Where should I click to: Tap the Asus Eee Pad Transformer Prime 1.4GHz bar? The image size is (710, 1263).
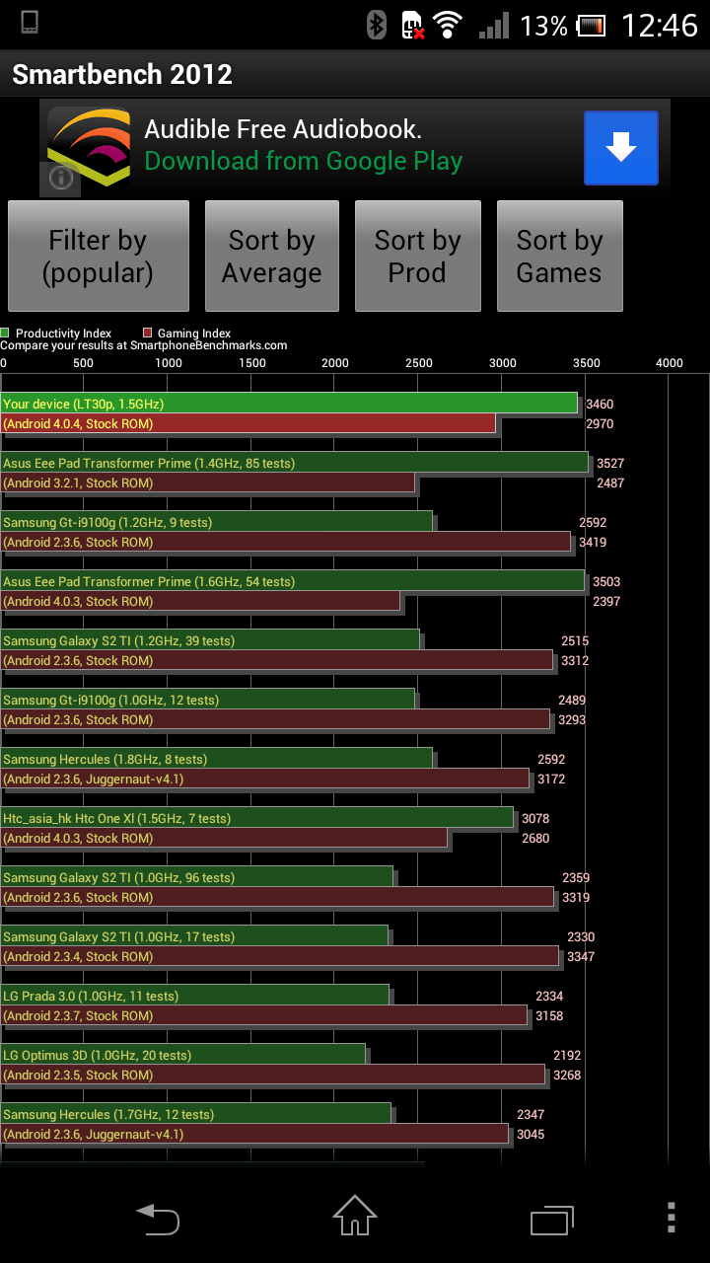(x=294, y=463)
